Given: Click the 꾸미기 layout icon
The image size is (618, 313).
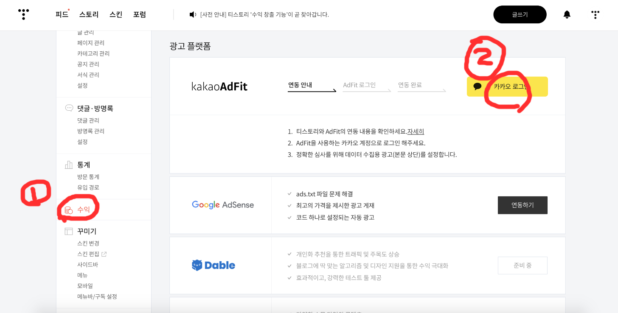Looking at the screenshot, I should (x=69, y=231).
